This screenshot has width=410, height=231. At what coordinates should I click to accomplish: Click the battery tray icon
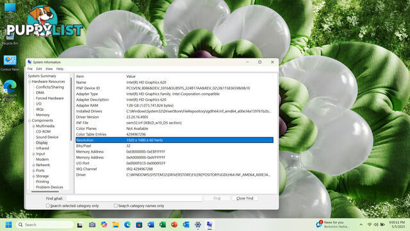click(382, 225)
